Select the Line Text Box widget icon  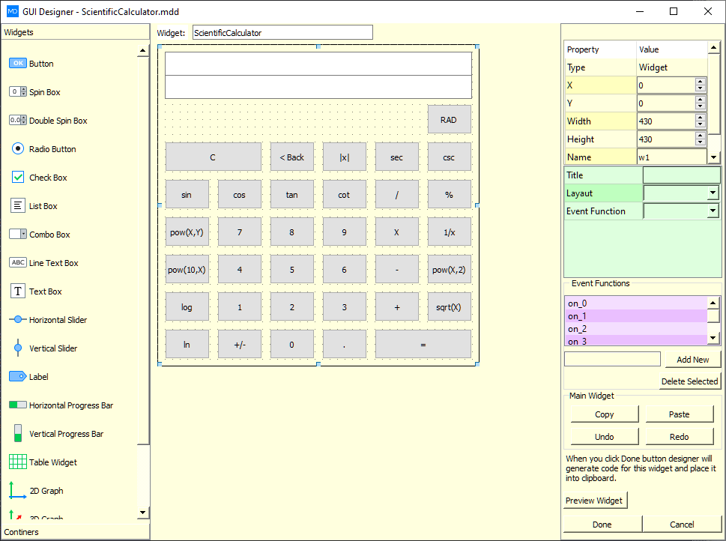(18, 262)
